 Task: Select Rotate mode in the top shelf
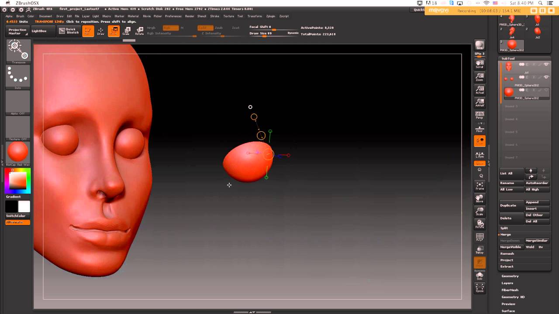139,31
